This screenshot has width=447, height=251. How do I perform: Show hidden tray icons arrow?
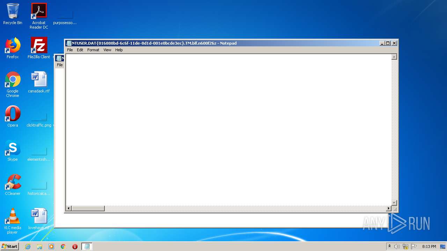point(389,246)
